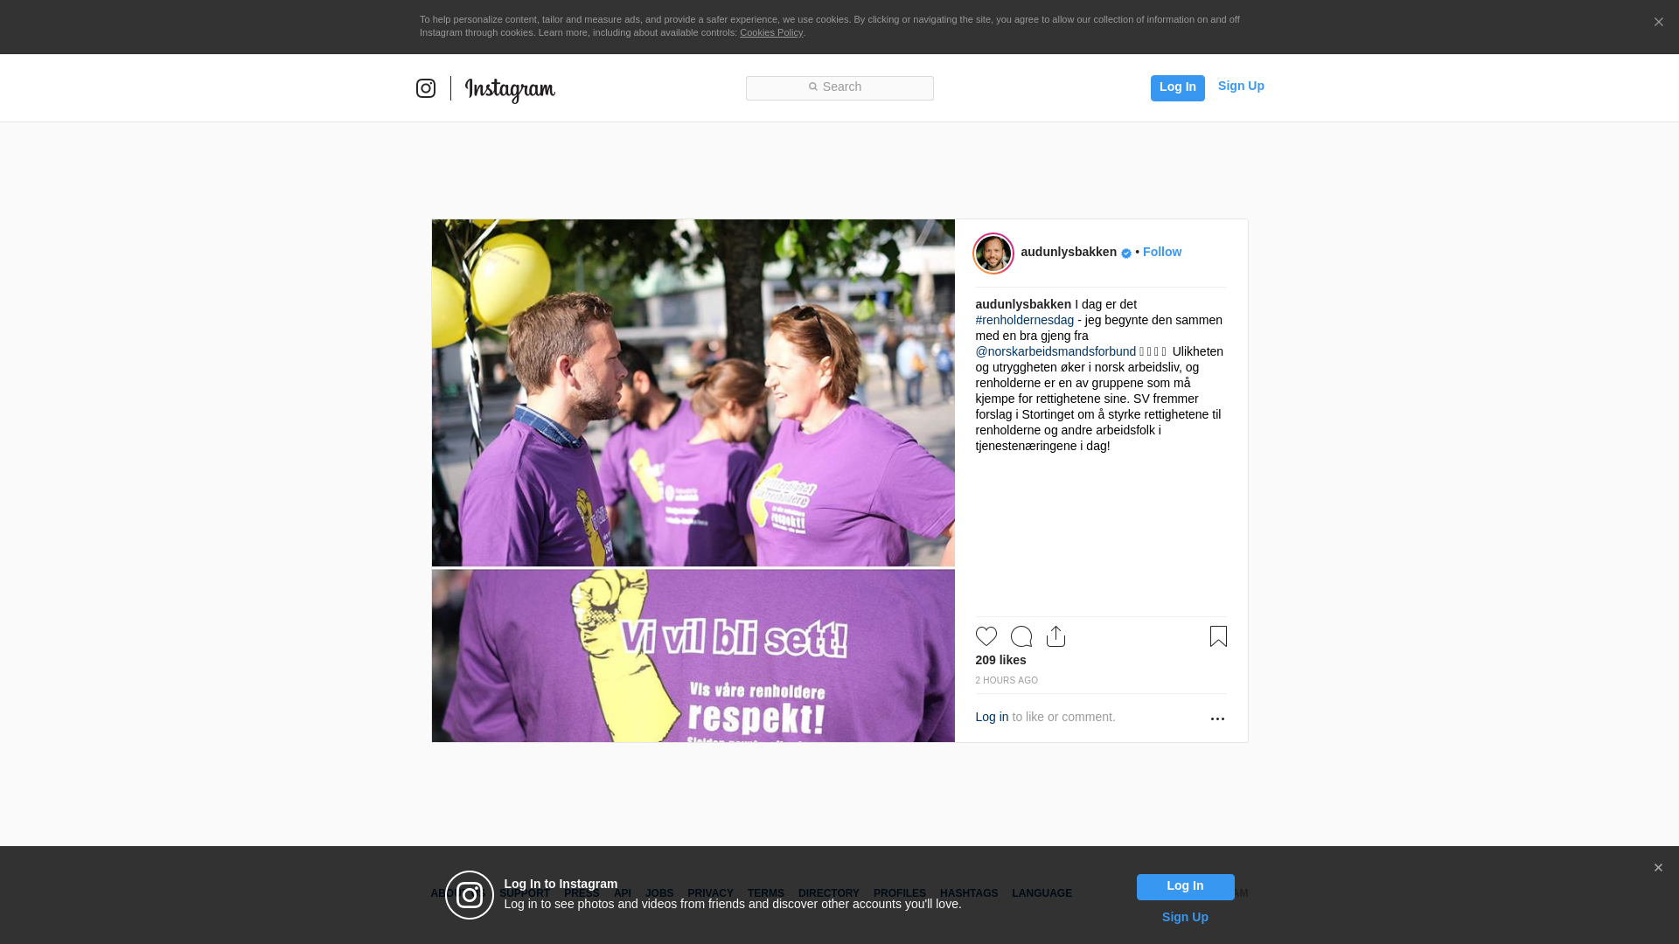Click the Instagram wordmark logo
The height and width of the screenshot is (944, 1679).
point(510,89)
